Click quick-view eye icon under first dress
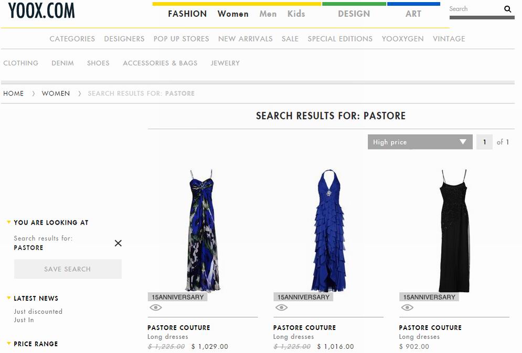 coord(155,307)
